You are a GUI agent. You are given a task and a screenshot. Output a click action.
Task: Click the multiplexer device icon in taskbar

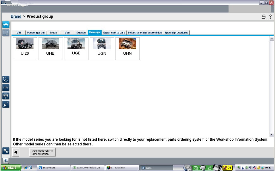[217, 168]
